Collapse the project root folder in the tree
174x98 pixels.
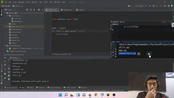coord(5,13)
